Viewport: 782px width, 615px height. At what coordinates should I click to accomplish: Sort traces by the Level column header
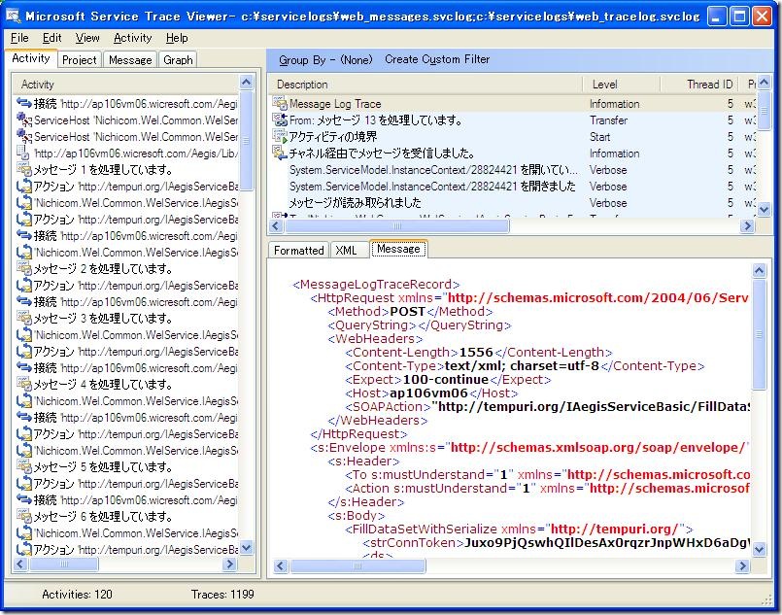622,85
